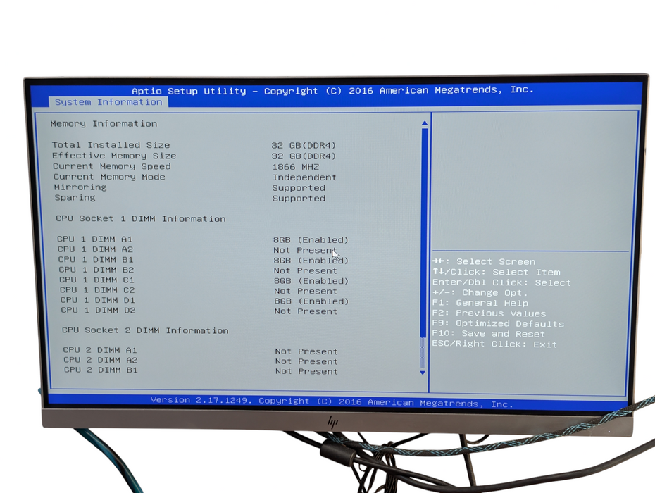The width and height of the screenshot is (655, 493).
Task: Click the F1: General Help line
Action: pos(480,303)
